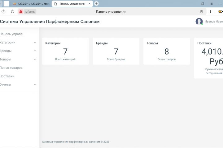
Task: Click the Всего категорий label
Action: [65, 59]
